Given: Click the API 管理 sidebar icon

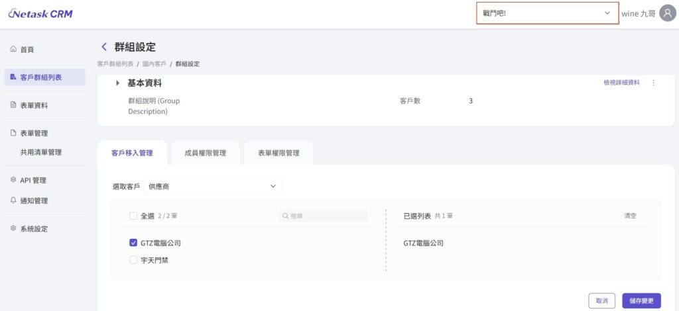Looking at the screenshot, I should click(13, 180).
